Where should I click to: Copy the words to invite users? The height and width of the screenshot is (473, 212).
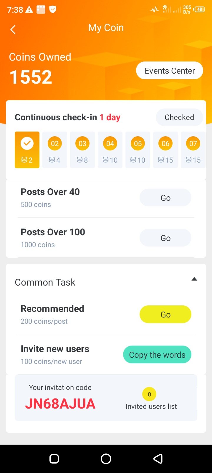[157, 354]
